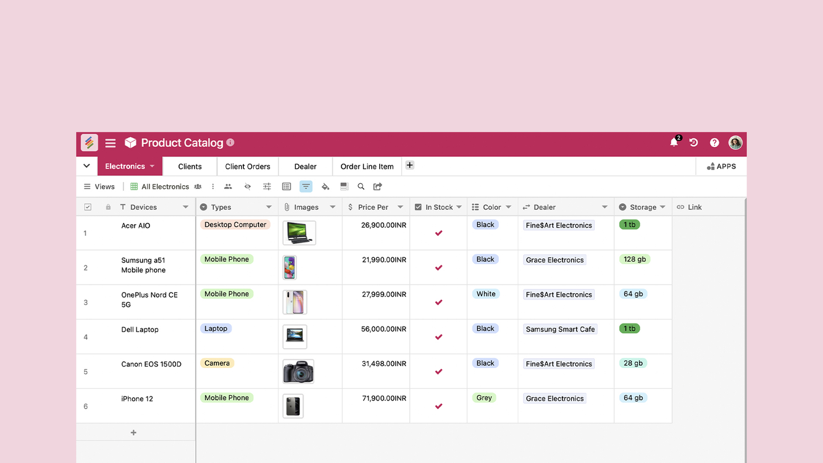Open the help question mark
Screen dimensions: 823x463
pos(714,143)
